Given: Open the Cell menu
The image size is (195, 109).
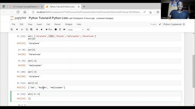Looking at the screenshot, I should tap(48, 24).
